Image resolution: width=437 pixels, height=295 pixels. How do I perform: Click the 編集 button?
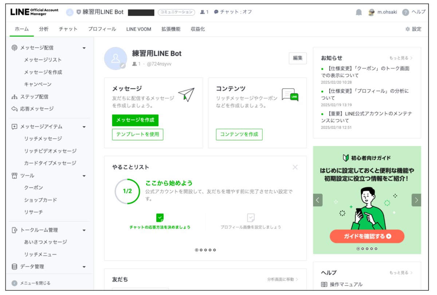pyautogui.click(x=298, y=58)
